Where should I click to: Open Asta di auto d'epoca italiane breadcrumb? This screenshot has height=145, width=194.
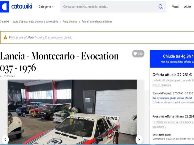[97, 22]
